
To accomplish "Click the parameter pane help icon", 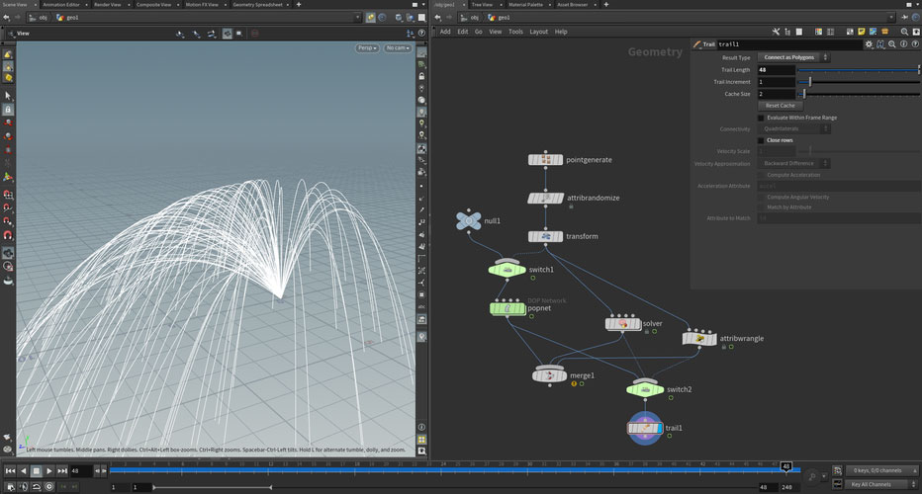I will pyautogui.click(x=915, y=44).
